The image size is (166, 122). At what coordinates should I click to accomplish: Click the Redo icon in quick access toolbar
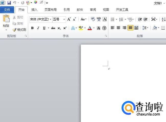point(23,3)
